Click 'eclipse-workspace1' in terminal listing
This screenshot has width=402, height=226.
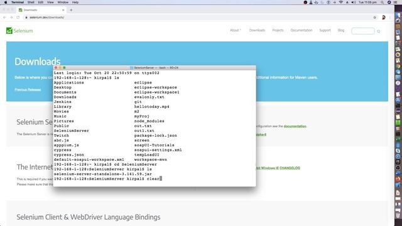156,92
